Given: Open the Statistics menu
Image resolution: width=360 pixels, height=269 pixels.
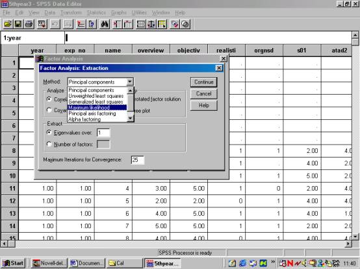Looking at the screenshot, I should (x=96, y=12).
